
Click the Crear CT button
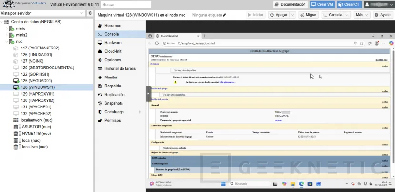[x=349, y=5]
